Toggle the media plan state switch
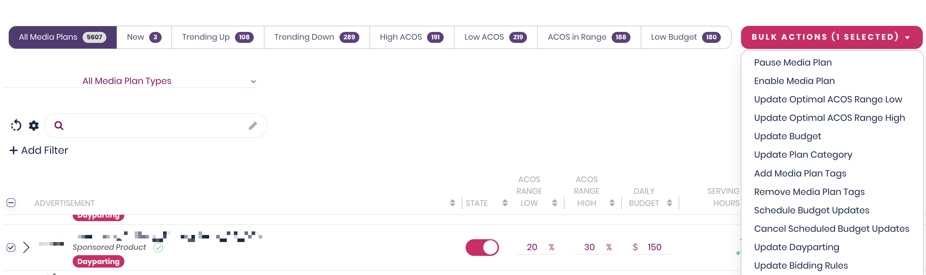This screenshot has width=926, height=275. [482, 247]
